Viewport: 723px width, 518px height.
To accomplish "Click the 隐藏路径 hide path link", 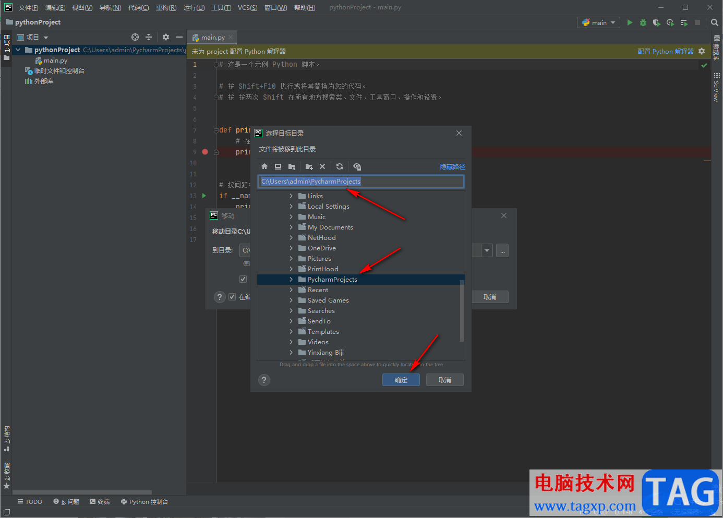I will [452, 166].
